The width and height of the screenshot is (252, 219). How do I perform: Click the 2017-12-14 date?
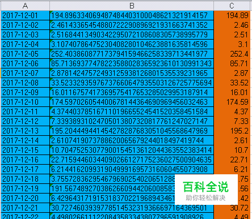pyautogui.click(x=25, y=140)
